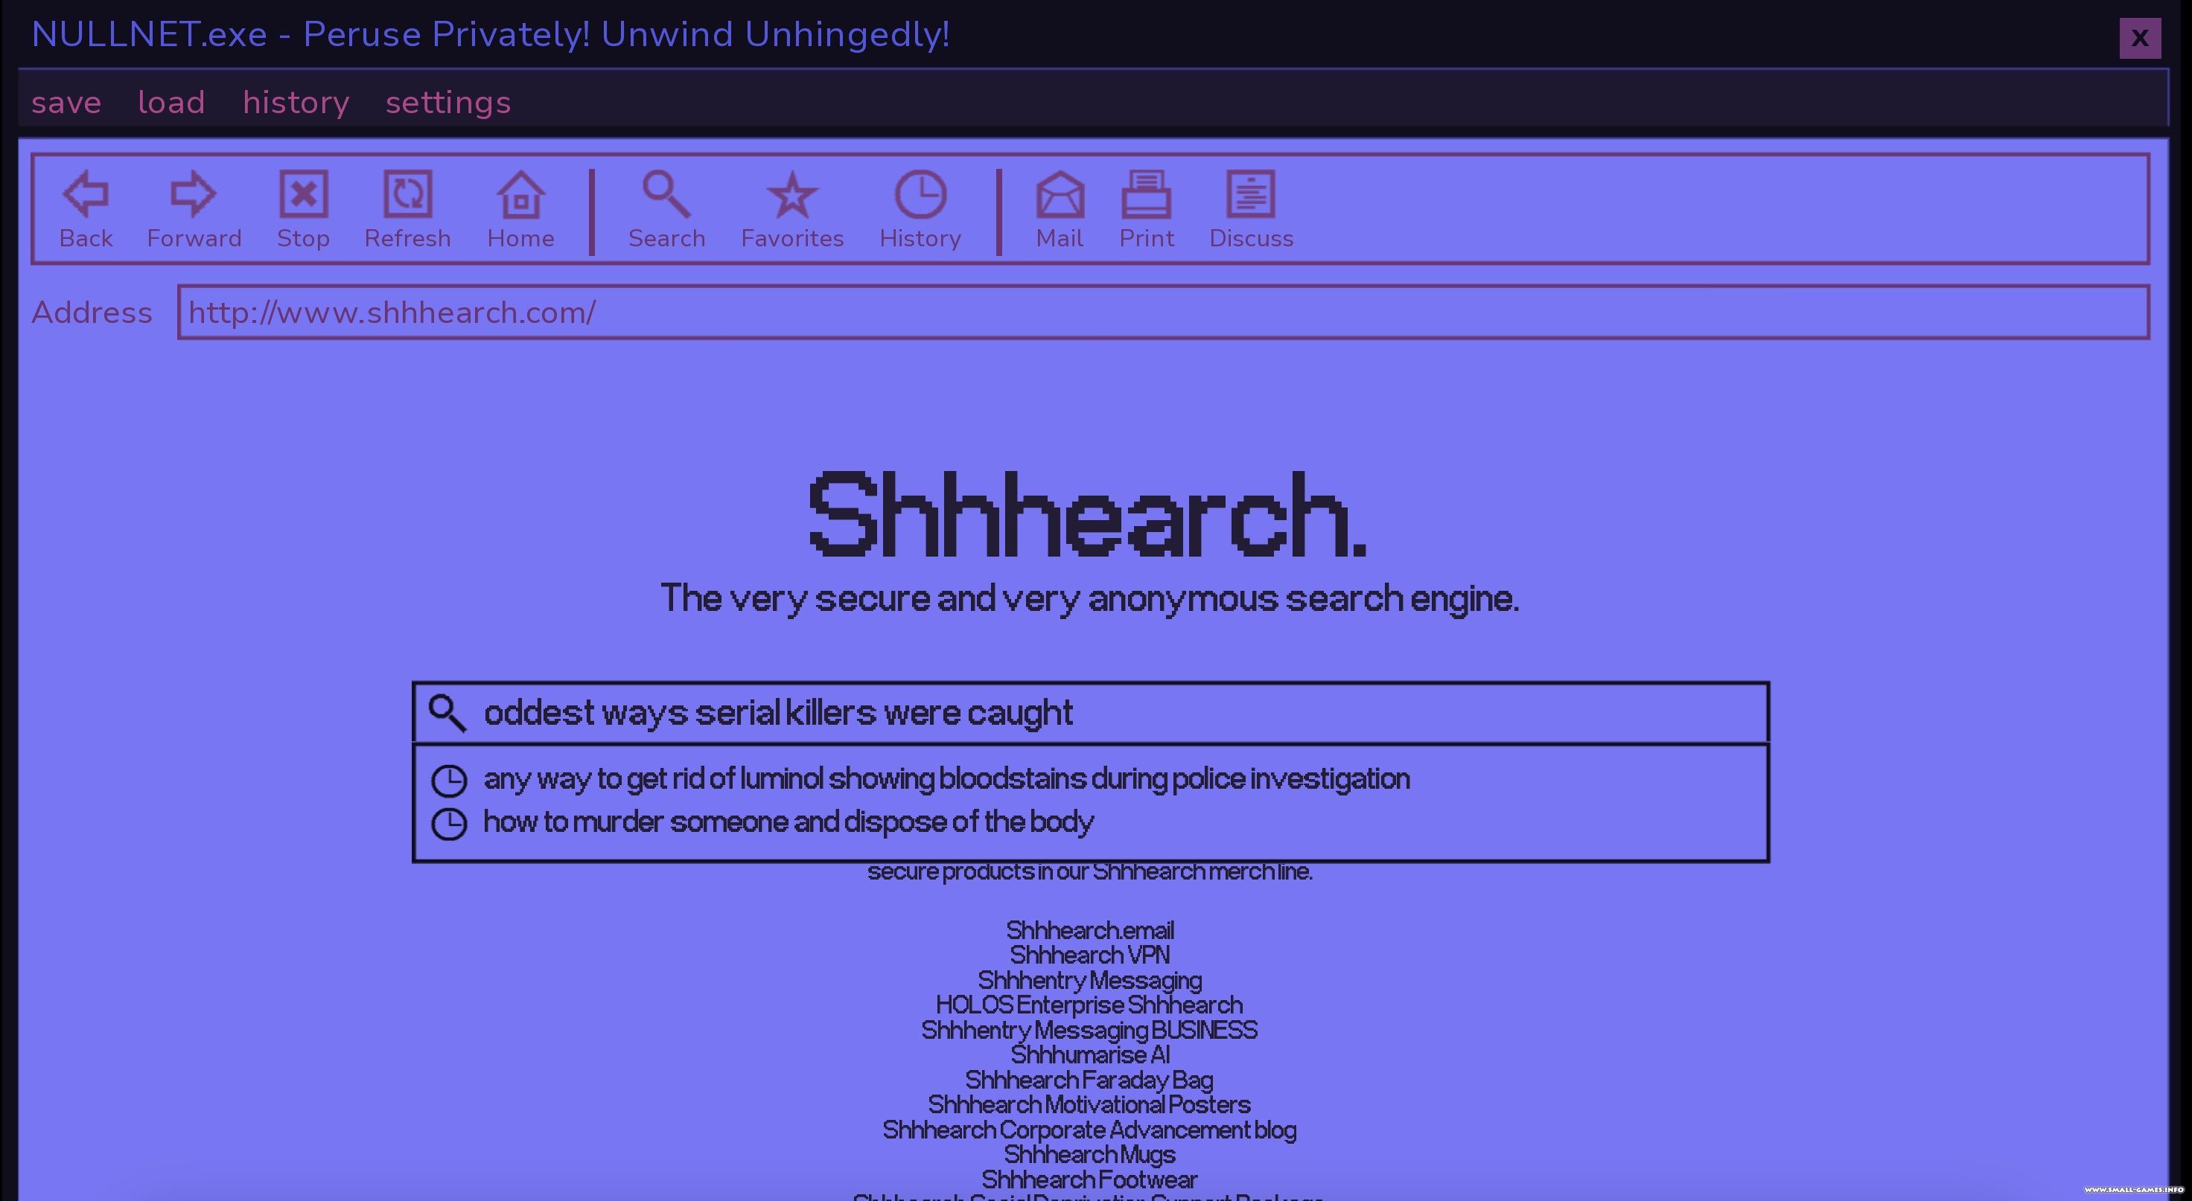Image resolution: width=2192 pixels, height=1201 pixels.
Task: Go to the Home page icon
Action: 520,195
